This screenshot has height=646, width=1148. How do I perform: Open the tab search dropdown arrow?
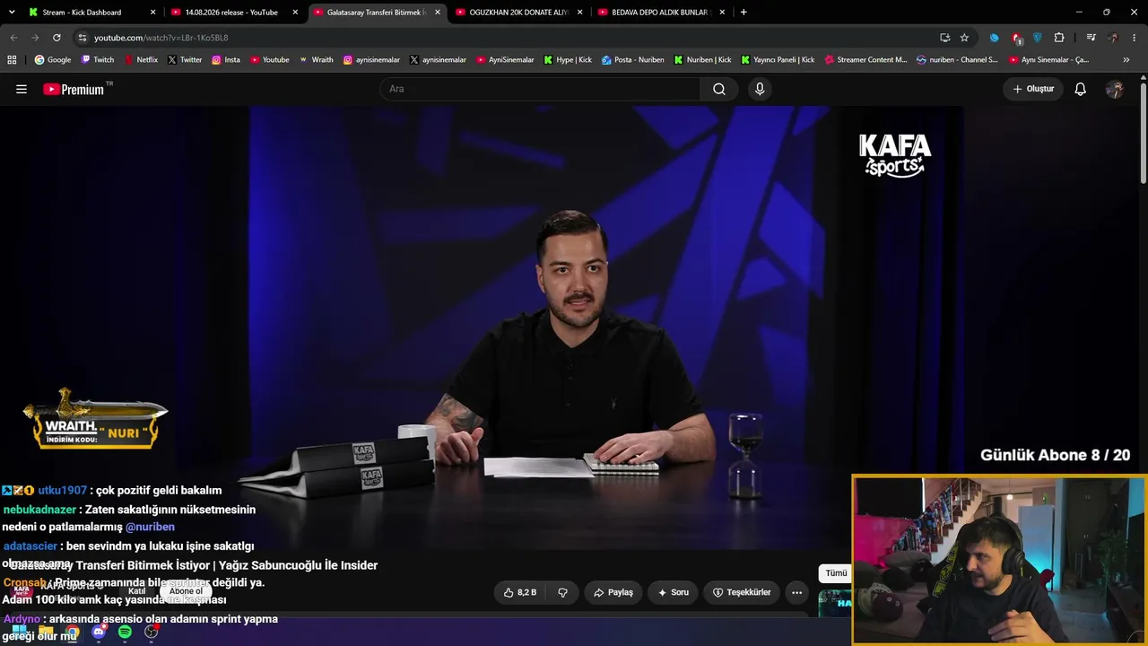tap(12, 13)
